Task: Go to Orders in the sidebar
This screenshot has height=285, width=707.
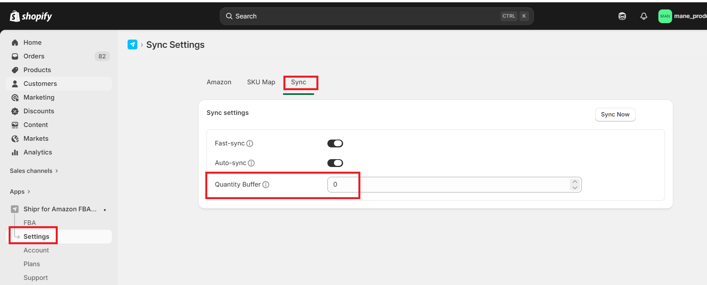Action: [34, 56]
